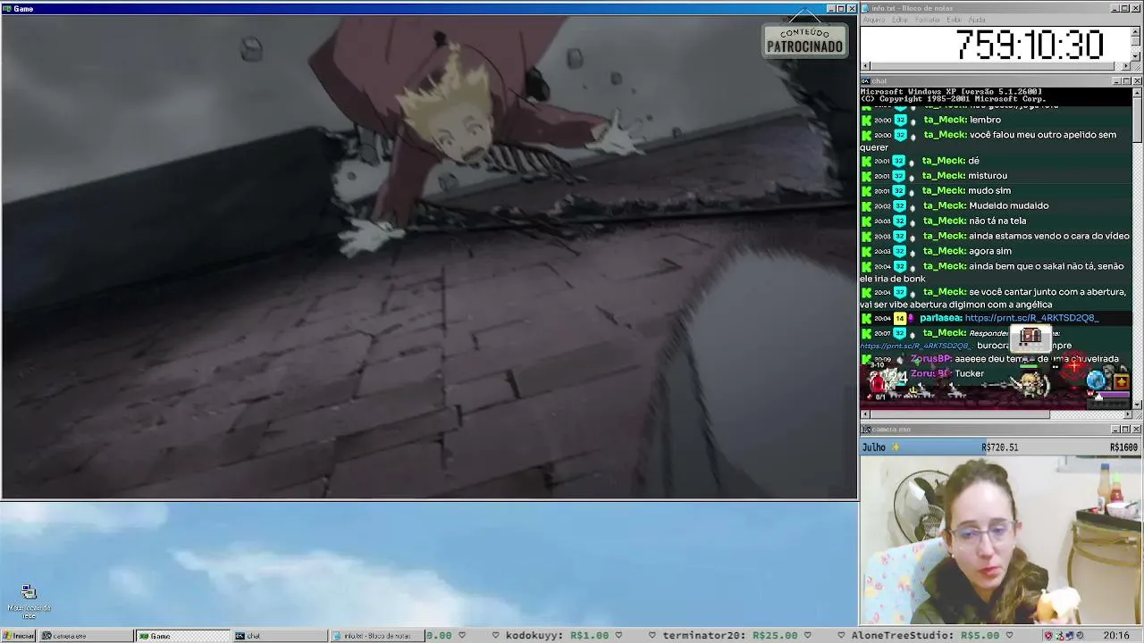The width and height of the screenshot is (1144, 643).
Task: Click chat message 'agora sim'
Action: tap(990, 252)
